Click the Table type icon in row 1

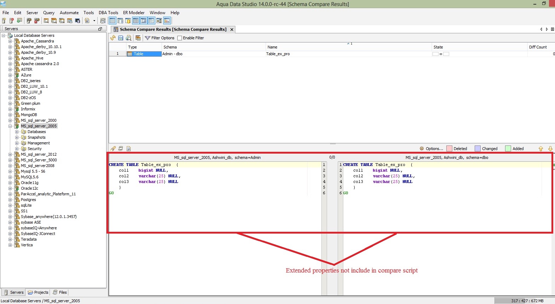[130, 54]
